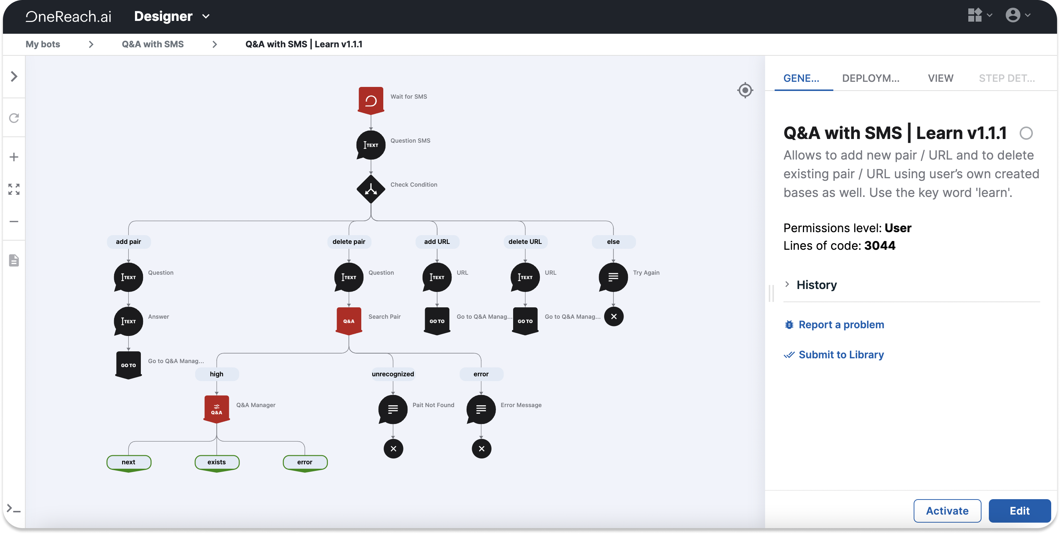The image size is (1060, 534).
Task: Click the panel resize handle divider
Action: click(x=771, y=293)
